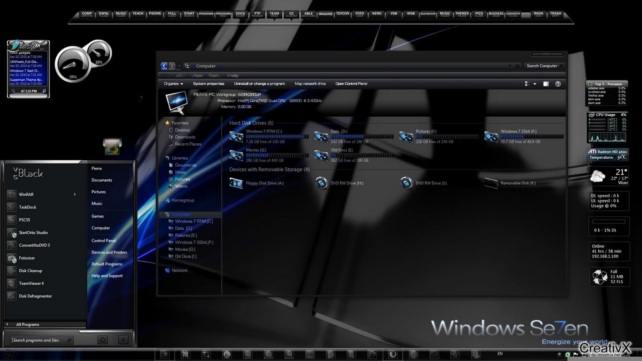Click the EN language indicator on the taskbar
This screenshot has height=361, width=642.
click(x=500, y=353)
